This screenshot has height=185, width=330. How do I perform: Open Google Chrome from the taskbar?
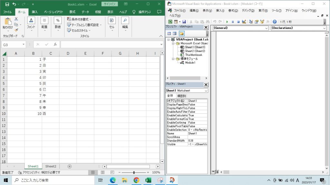tap(136, 180)
